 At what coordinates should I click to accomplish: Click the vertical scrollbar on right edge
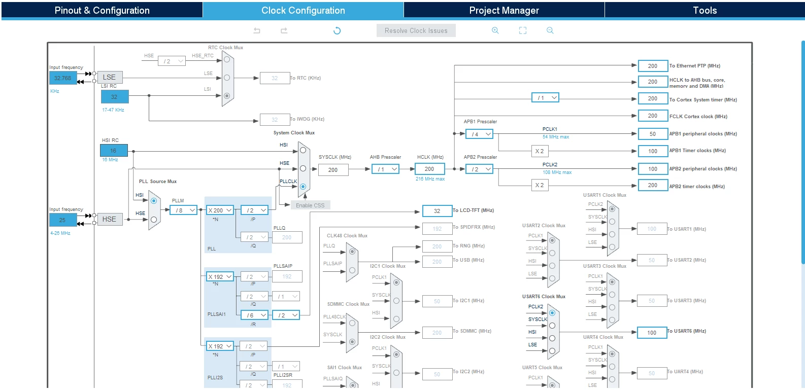803,152
